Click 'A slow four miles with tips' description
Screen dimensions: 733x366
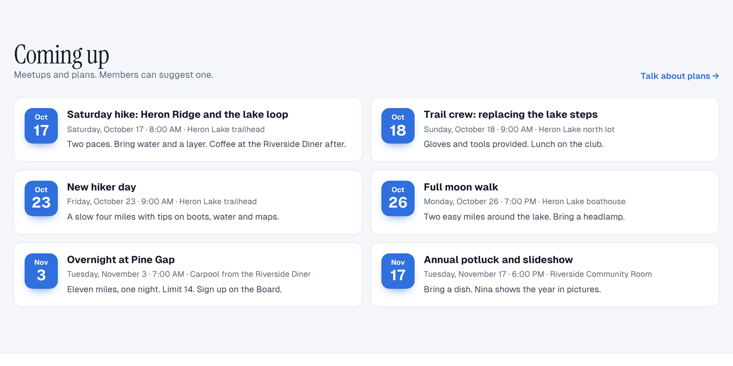pos(173,217)
